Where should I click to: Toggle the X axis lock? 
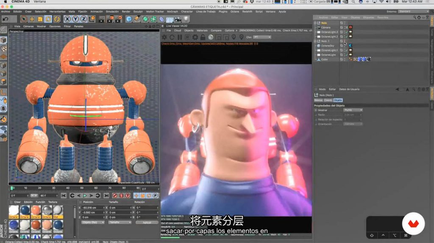click(67, 19)
